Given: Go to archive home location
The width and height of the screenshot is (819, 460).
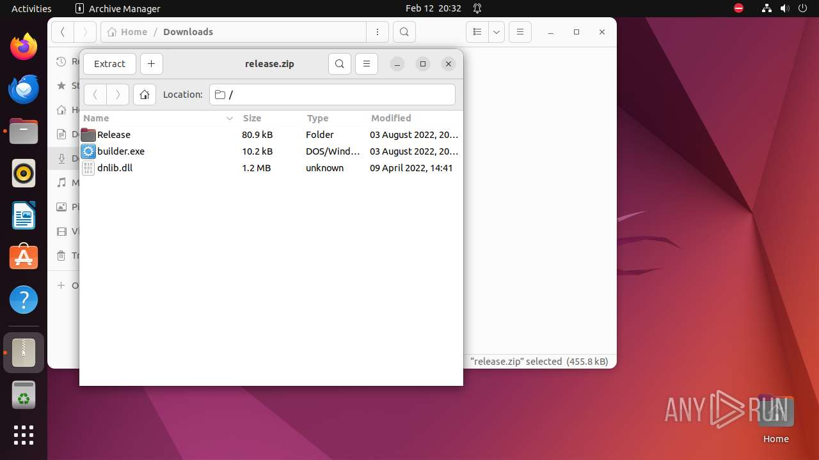Looking at the screenshot, I should (145, 95).
